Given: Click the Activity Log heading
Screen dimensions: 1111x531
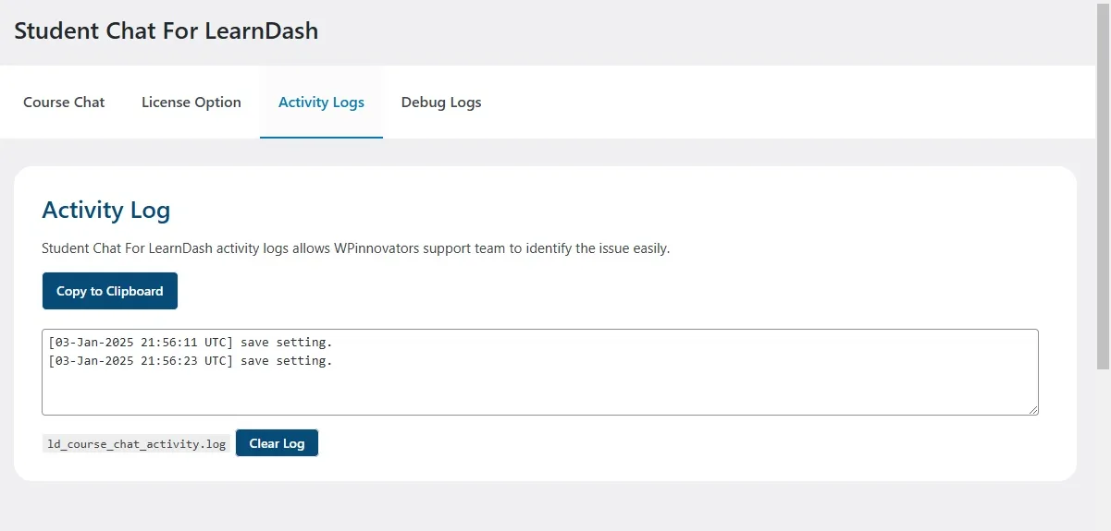Looking at the screenshot, I should 106,211.
